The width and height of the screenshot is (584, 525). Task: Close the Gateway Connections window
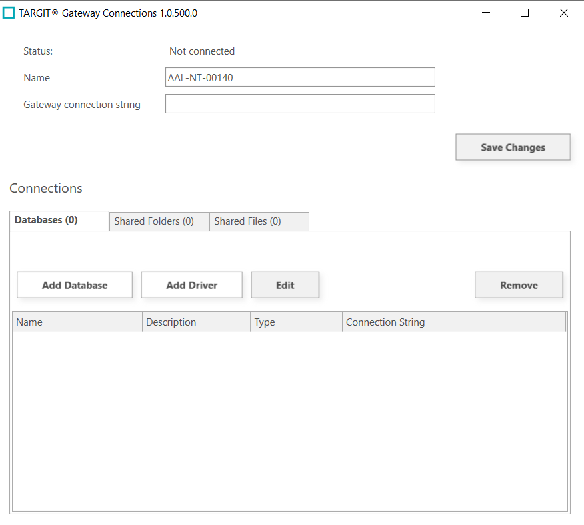click(563, 13)
